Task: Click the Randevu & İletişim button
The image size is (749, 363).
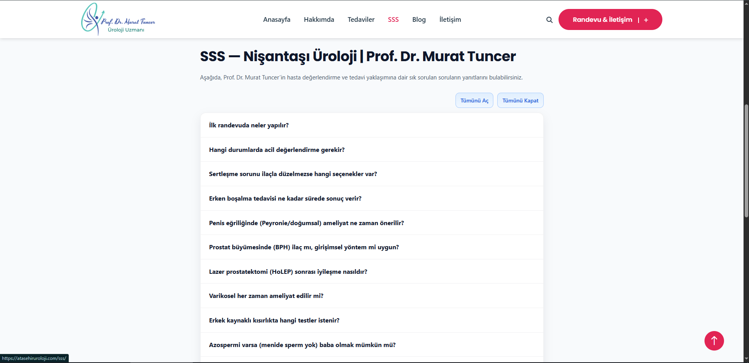Action: click(x=602, y=19)
